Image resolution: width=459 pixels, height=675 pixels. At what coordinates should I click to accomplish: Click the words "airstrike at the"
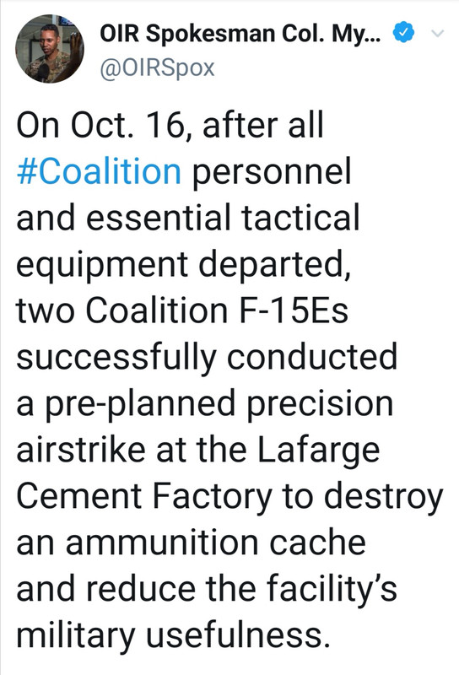pyautogui.click(x=132, y=450)
